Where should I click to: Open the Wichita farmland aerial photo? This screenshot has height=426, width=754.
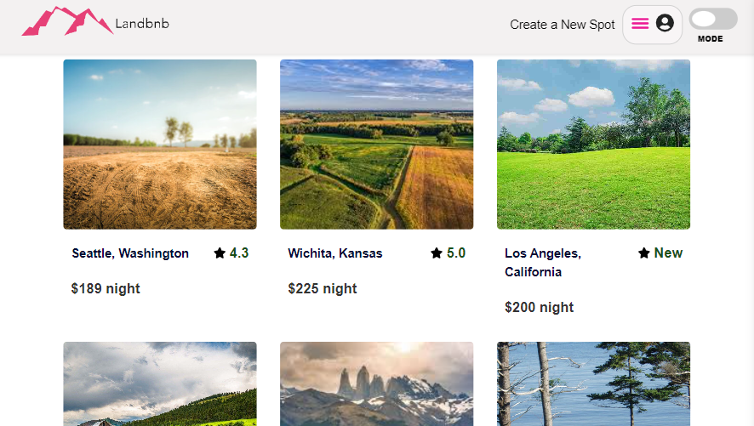pyautogui.click(x=376, y=145)
